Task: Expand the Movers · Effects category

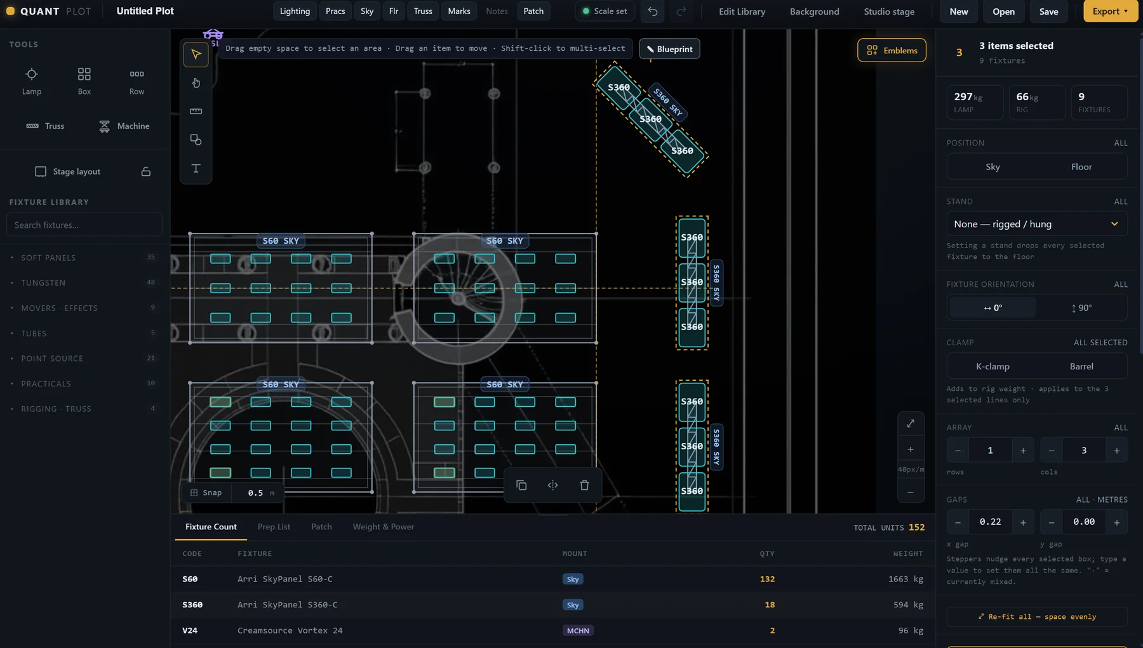Action: click(x=84, y=308)
